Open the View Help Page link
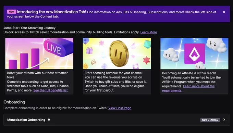 click(120, 108)
